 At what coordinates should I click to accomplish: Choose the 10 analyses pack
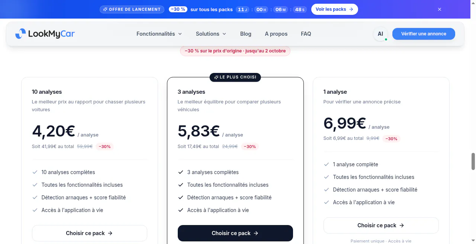[x=90, y=233]
